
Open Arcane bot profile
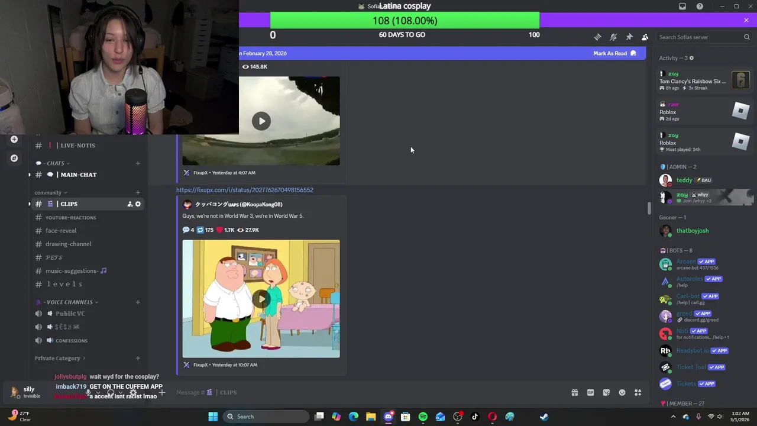[704, 264]
